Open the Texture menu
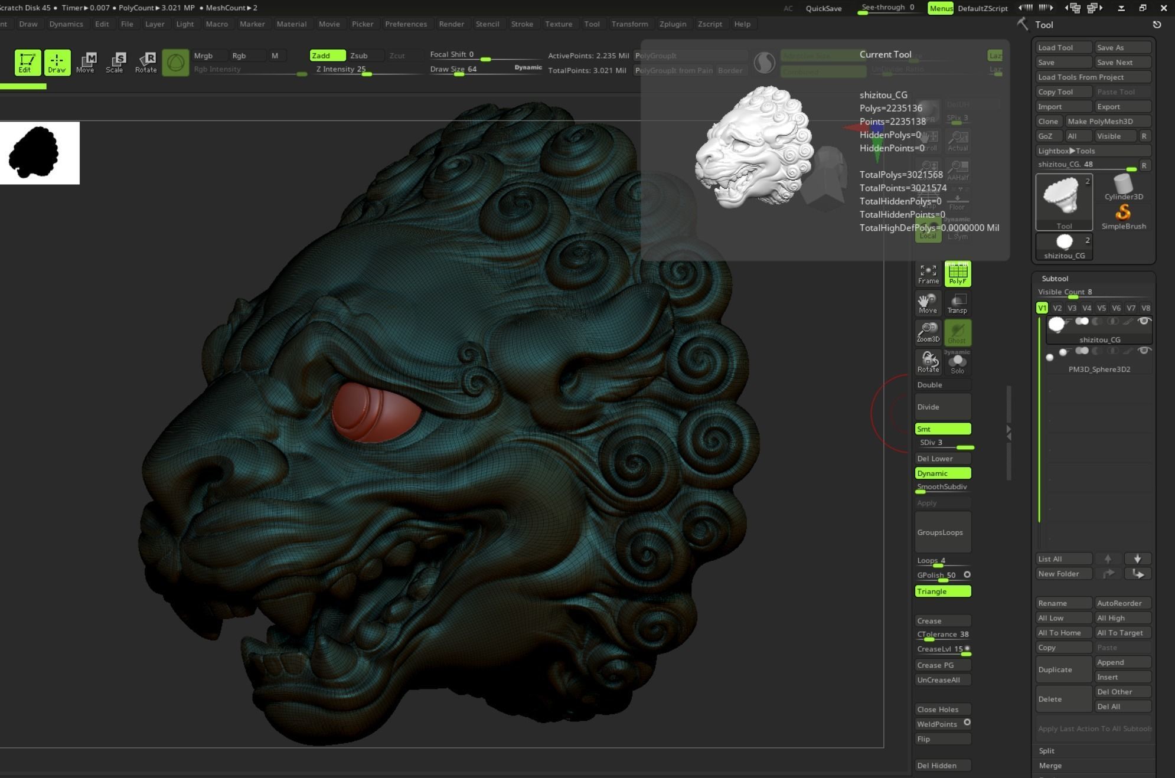Viewport: 1175px width, 778px height. click(x=559, y=24)
